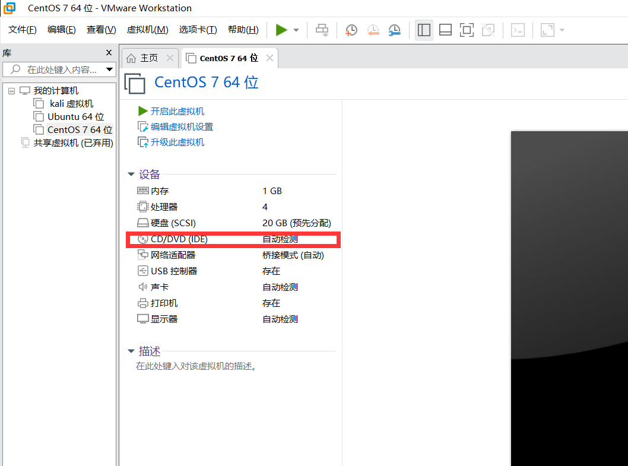Select 共享虚拟机 (已弃用) tree item

coord(73,143)
